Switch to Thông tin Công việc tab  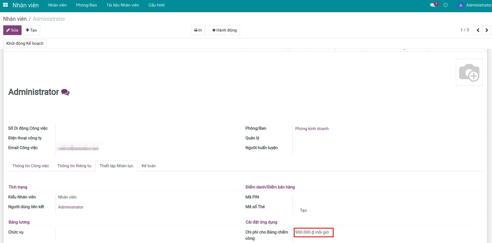(x=31, y=166)
